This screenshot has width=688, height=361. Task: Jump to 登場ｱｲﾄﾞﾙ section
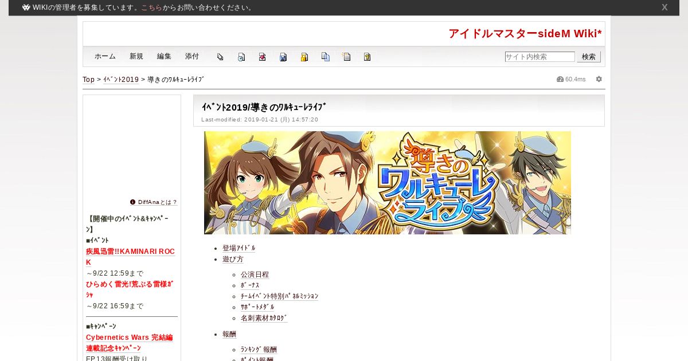239,248
